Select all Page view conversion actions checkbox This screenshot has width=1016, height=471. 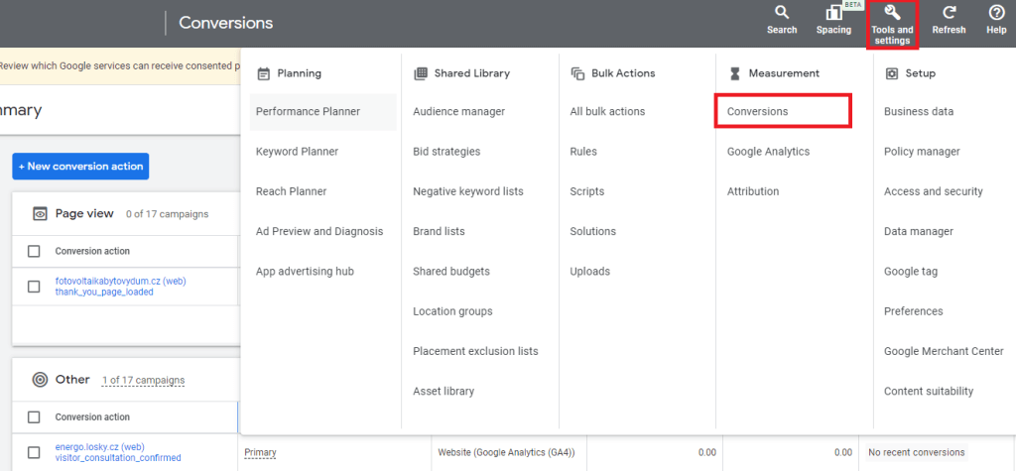[x=34, y=252]
